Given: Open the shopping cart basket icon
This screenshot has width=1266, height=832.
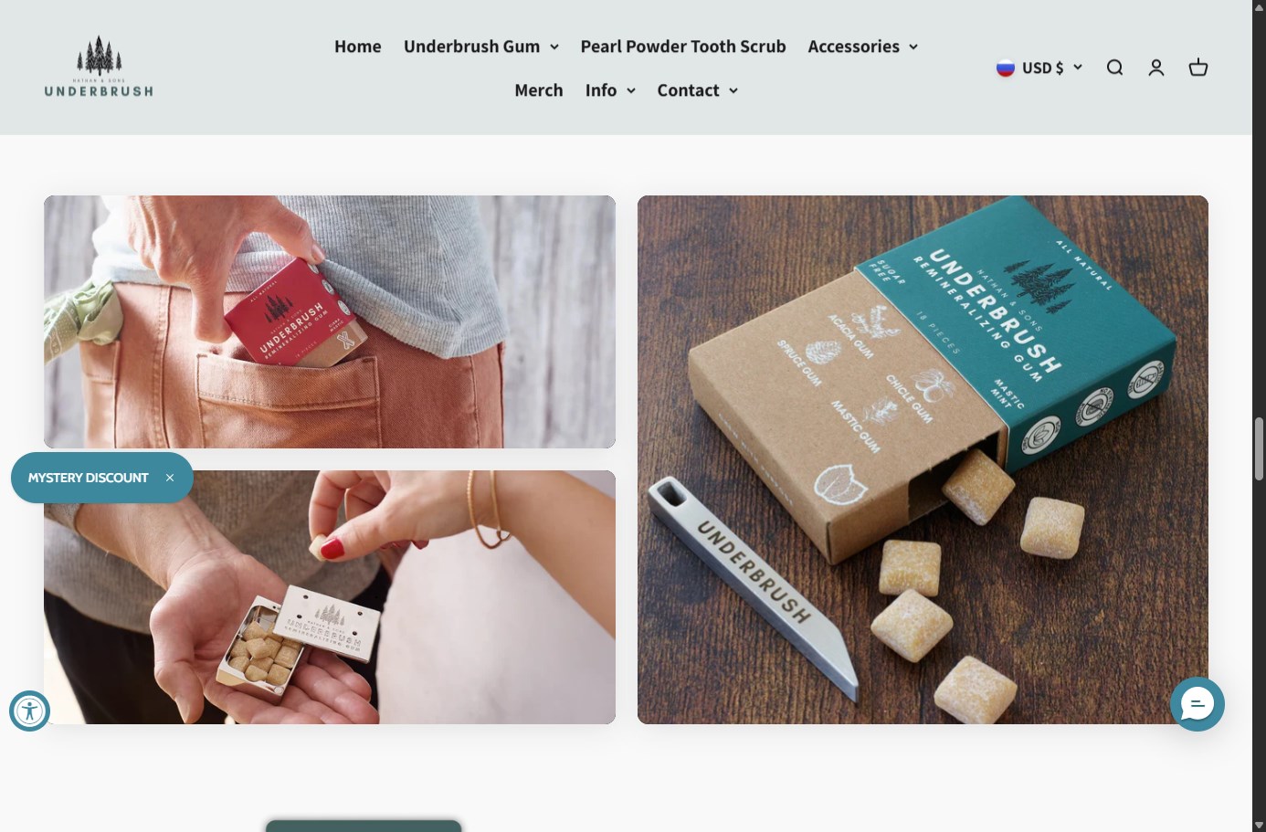Looking at the screenshot, I should pos(1198,68).
